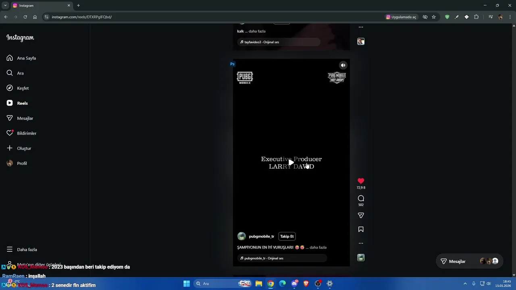
Task: Click the Takip Et follow button
Action: (287, 236)
